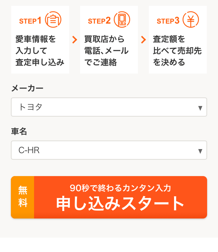This screenshot has width=218, height=252.
Task: Click the 無料 badge on the orange button
Action: point(22,197)
